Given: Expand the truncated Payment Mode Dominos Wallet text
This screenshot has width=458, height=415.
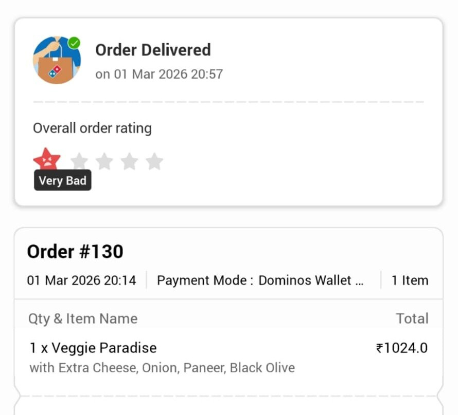Looking at the screenshot, I should [260, 280].
